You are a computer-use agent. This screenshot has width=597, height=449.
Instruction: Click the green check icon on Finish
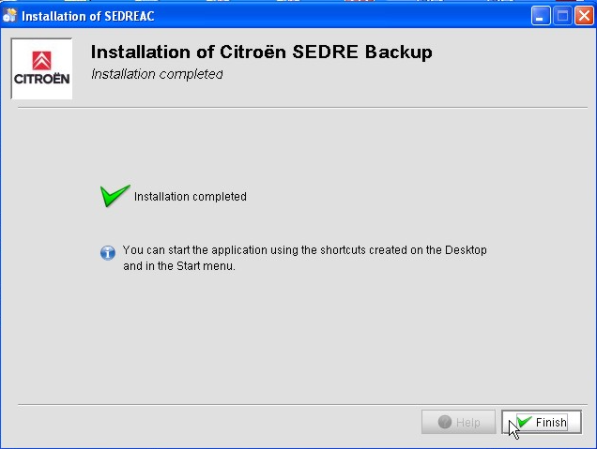(x=524, y=422)
